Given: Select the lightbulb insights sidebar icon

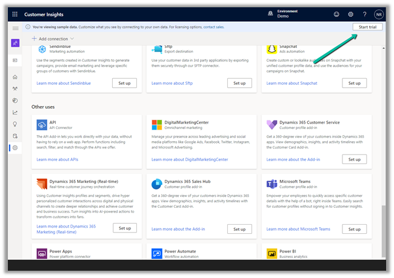Looking at the screenshot, I should pos(15,124).
